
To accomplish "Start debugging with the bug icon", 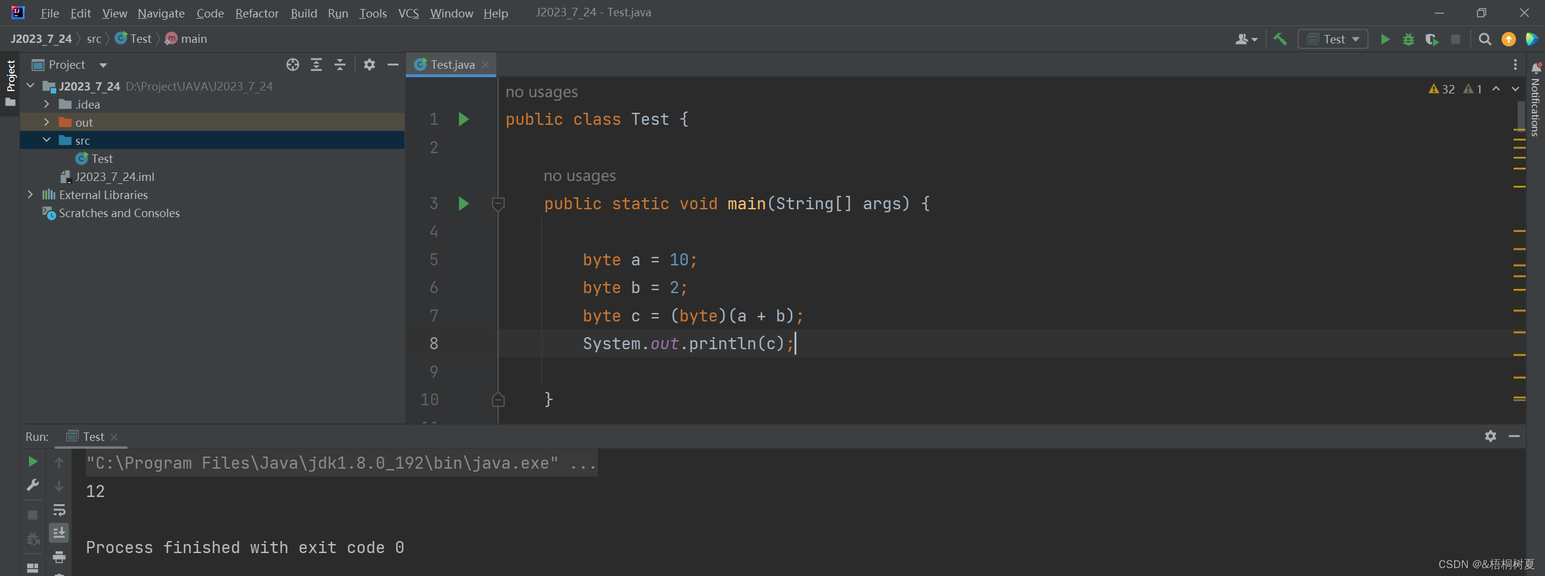I will (1409, 39).
